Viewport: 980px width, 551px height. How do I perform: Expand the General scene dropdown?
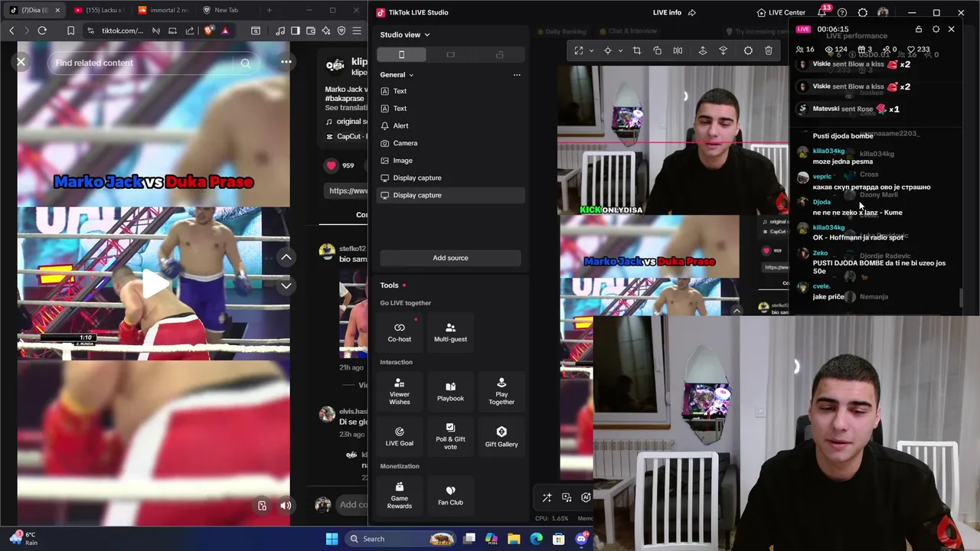point(397,75)
